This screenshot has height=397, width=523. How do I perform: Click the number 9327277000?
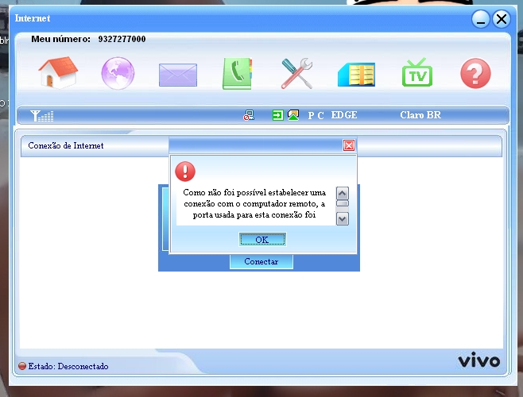pos(122,39)
